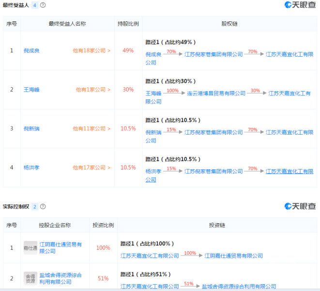Viewport: 320px width, 291px height.
Task: Open 连云港博昌贸易有限公司 link
Action: click(x=216, y=93)
